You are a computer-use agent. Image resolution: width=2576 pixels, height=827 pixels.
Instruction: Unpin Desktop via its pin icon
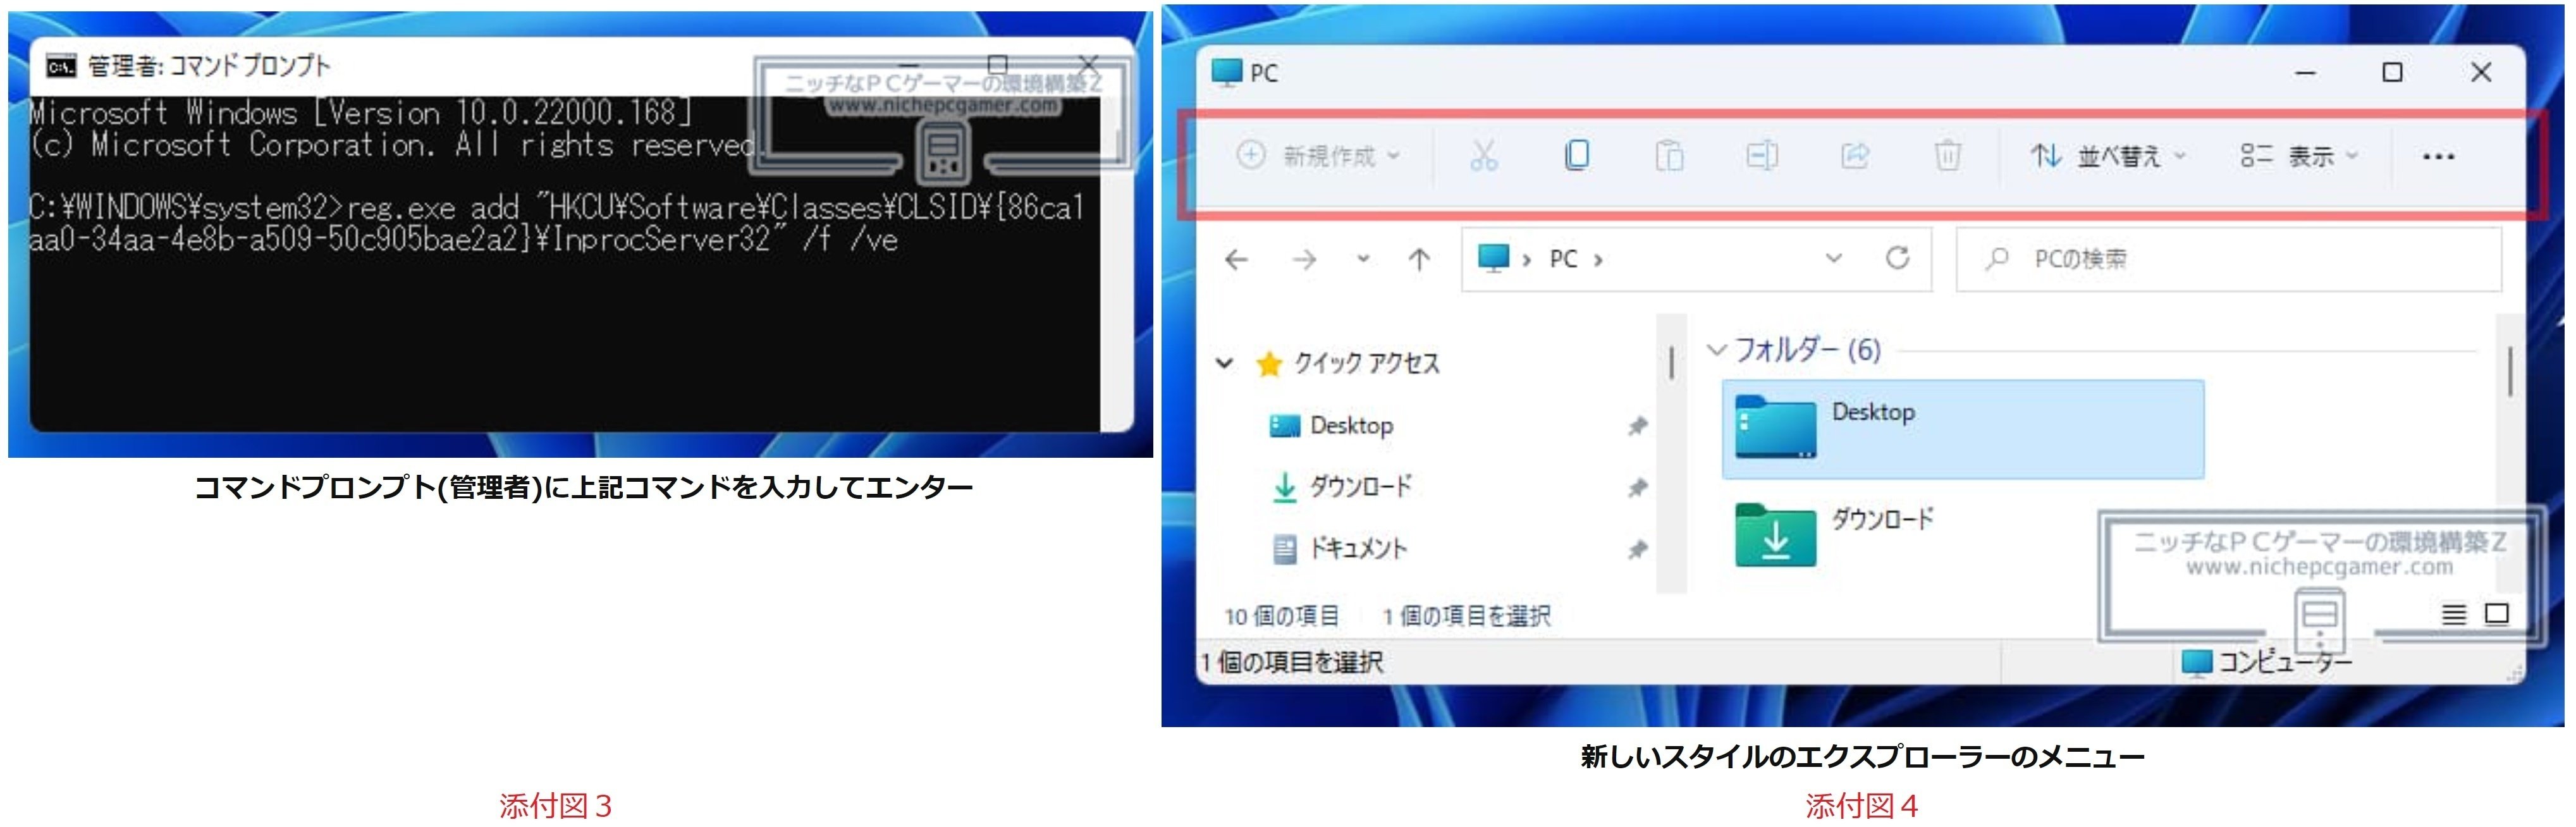click(1637, 426)
